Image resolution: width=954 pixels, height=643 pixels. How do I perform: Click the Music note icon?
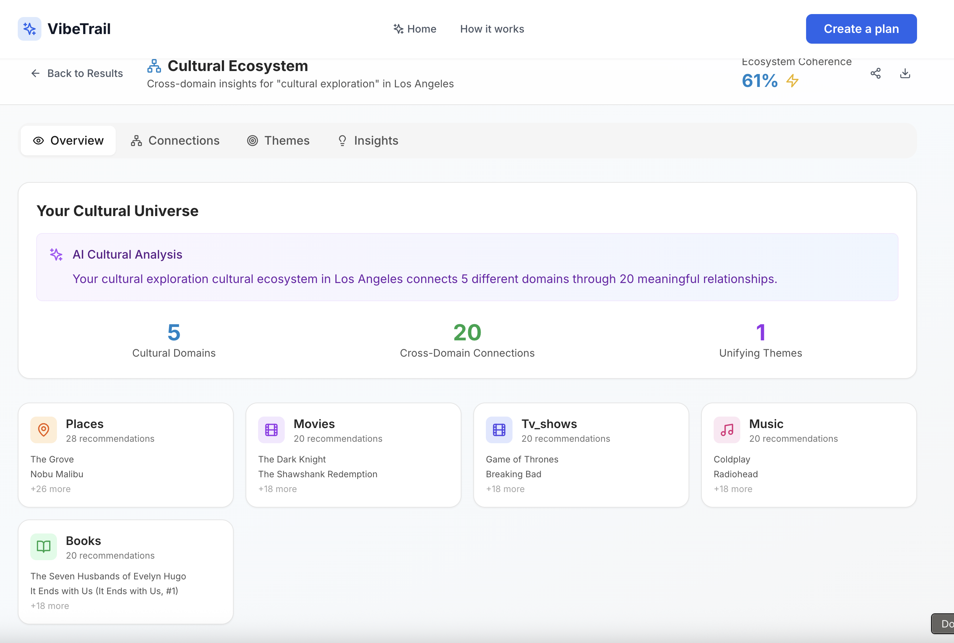(727, 430)
